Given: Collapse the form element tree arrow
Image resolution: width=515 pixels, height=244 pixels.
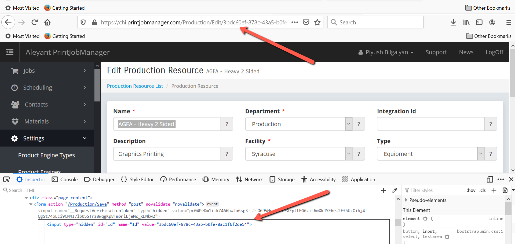Looking at the screenshot, I should [x=31, y=204].
